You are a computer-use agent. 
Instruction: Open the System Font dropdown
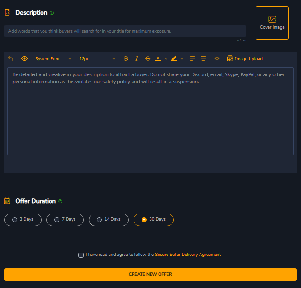pyautogui.click(x=54, y=58)
